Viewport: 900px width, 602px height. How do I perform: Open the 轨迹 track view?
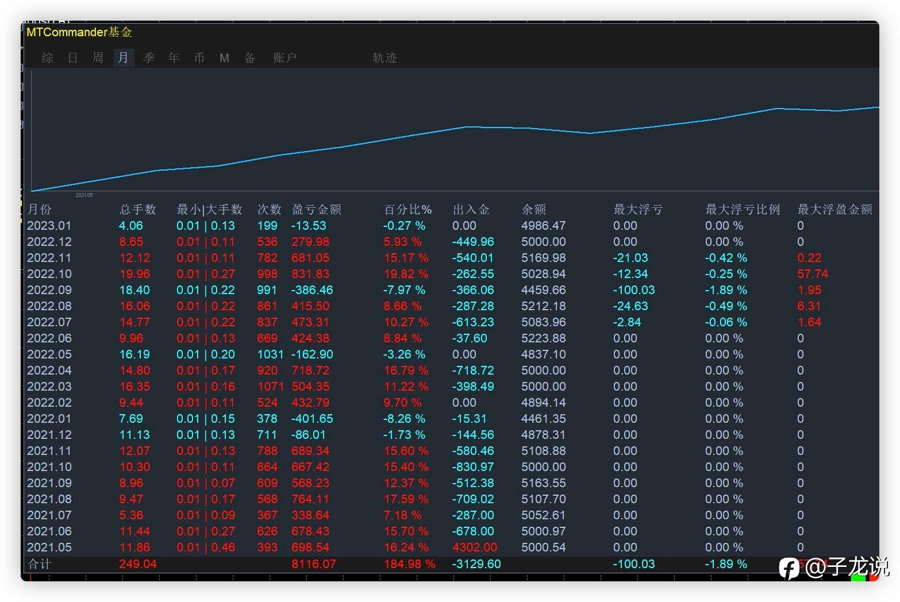[384, 57]
